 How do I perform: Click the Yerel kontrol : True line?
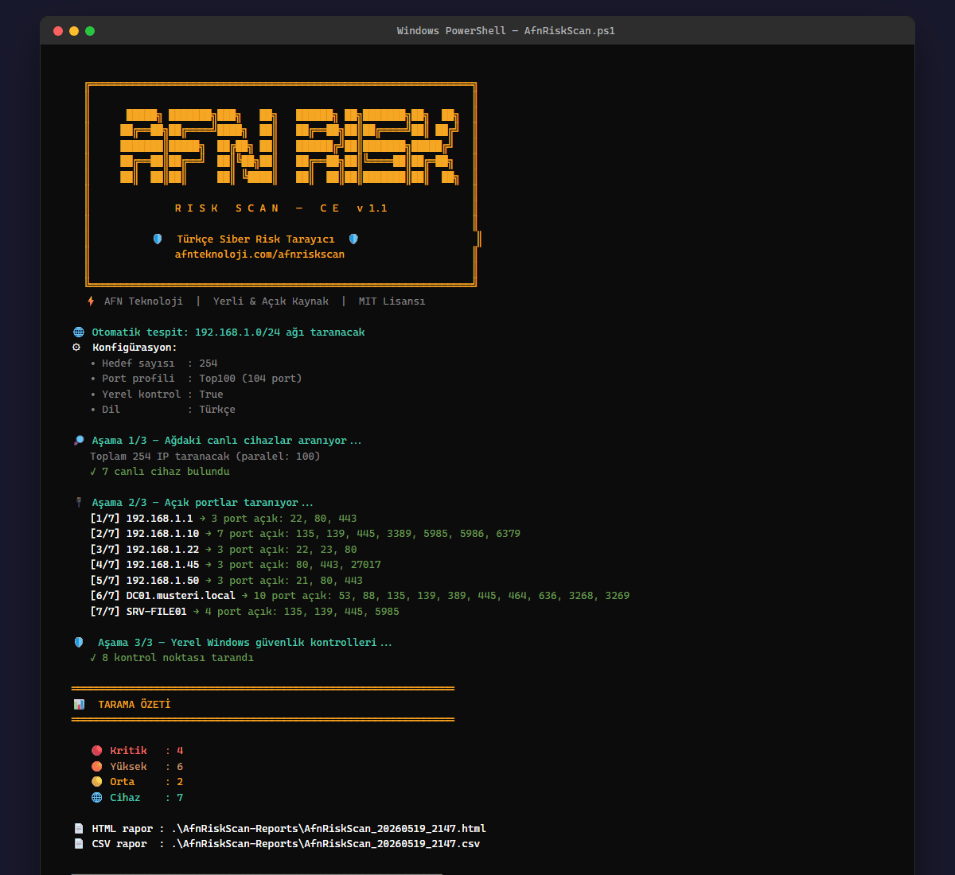point(157,395)
